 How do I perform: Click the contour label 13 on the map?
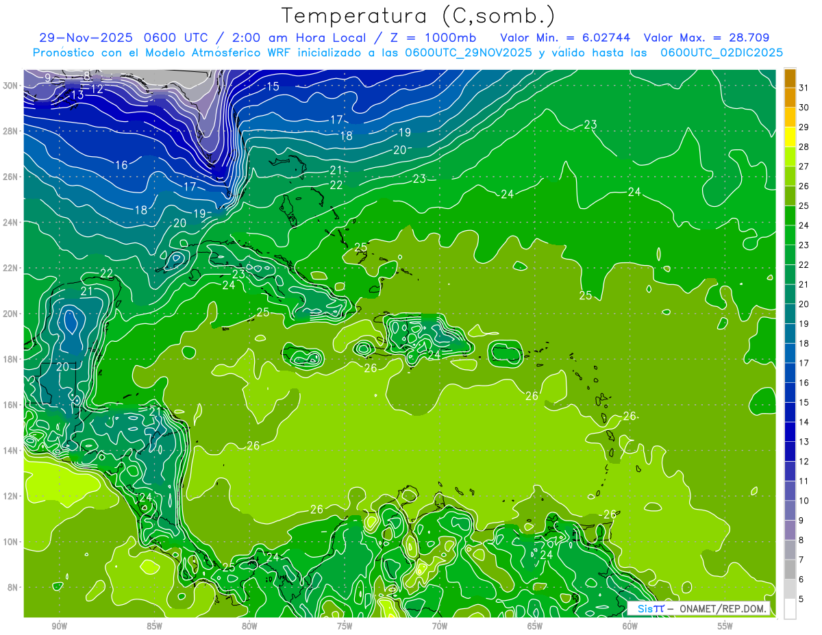coord(77,95)
